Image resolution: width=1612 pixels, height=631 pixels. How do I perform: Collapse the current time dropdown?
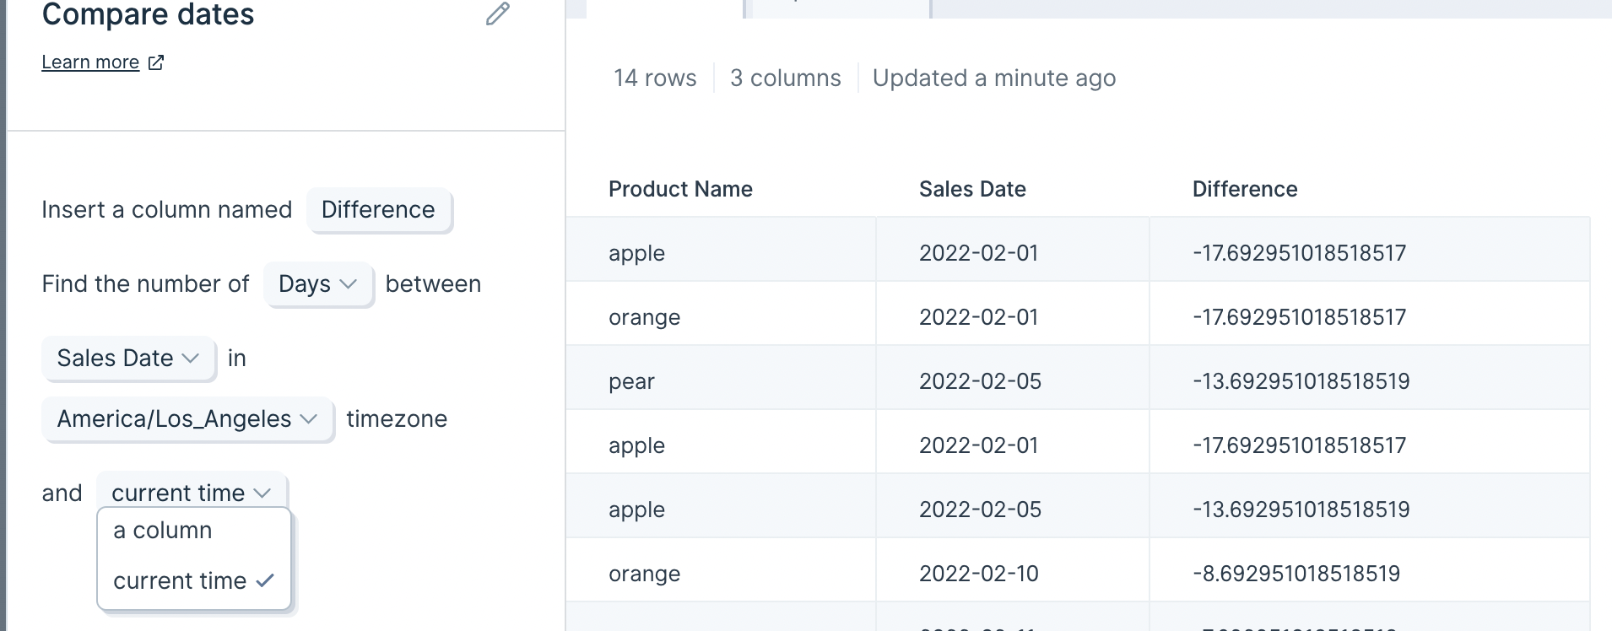pyautogui.click(x=192, y=493)
